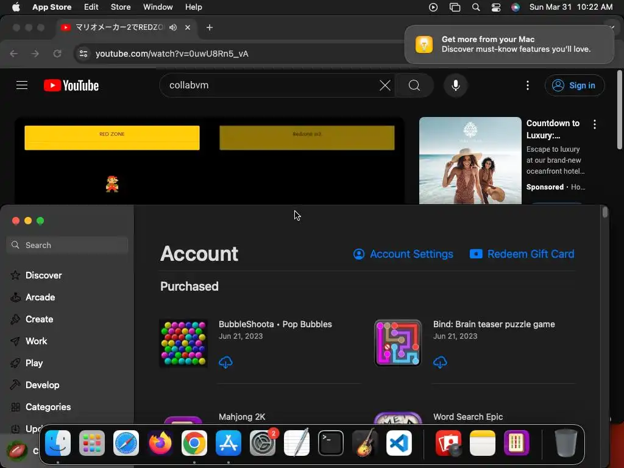624x468 pixels.
Task: Open Photo Booth from the Dock
Action: [448, 443]
